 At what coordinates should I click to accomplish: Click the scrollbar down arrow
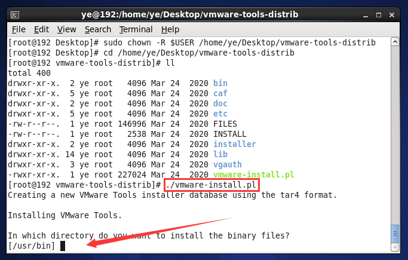coord(395,247)
